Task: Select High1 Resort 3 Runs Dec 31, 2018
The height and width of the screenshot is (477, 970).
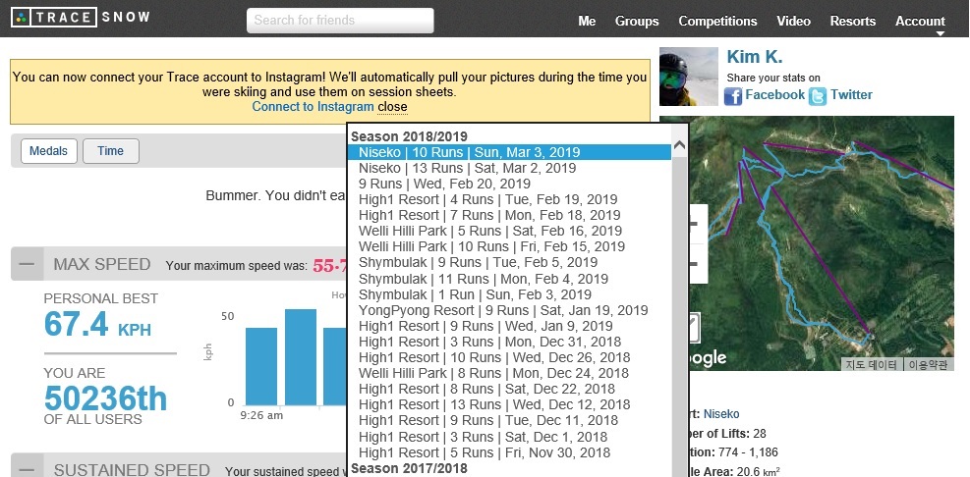Action: coord(509,342)
